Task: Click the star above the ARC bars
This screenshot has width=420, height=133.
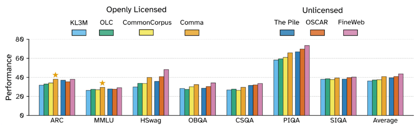Action: point(56,75)
